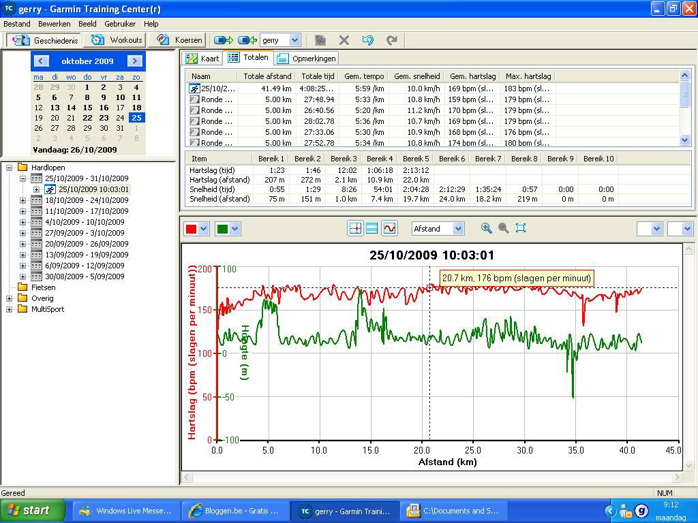Select the 25/10/2009 10:03:01 run activity
The height and width of the screenshot is (523, 698).
click(93, 189)
